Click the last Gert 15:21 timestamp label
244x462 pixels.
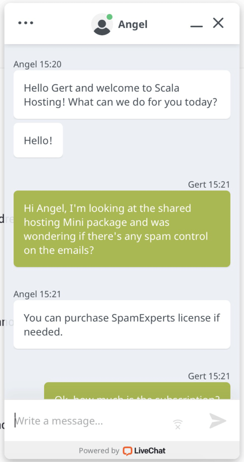209,376
